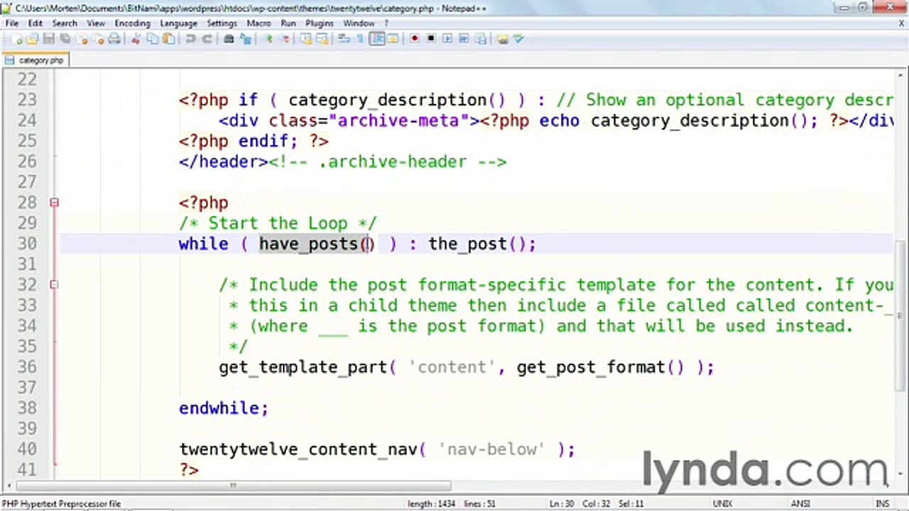Click the spell-check checkmark toolbar icon
The height and width of the screenshot is (511, 909).
tap(518, 39)
